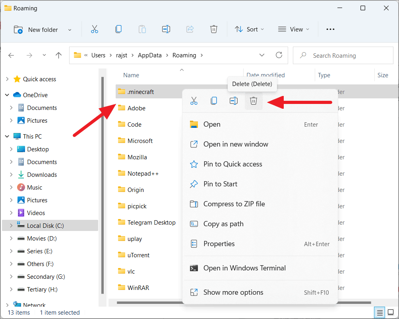Switch to details list view

(x=379, y=313)
